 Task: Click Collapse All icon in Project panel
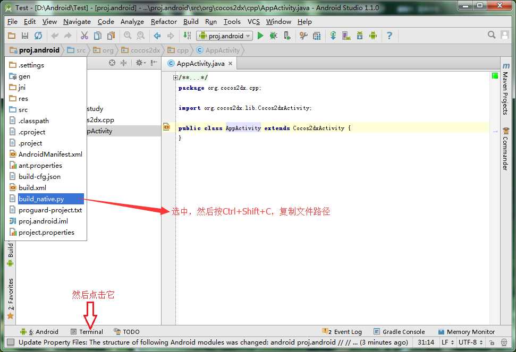coord(123,63)
